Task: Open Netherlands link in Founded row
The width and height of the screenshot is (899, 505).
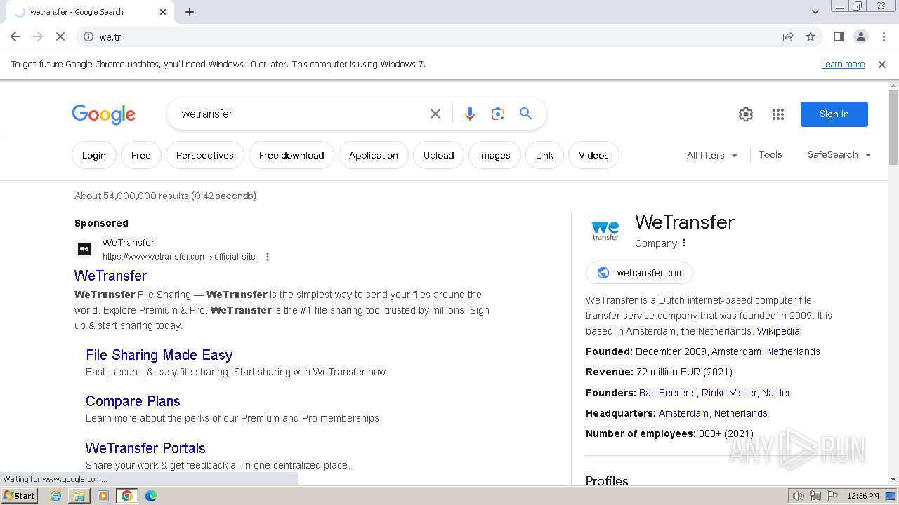Action: point(794,351)
